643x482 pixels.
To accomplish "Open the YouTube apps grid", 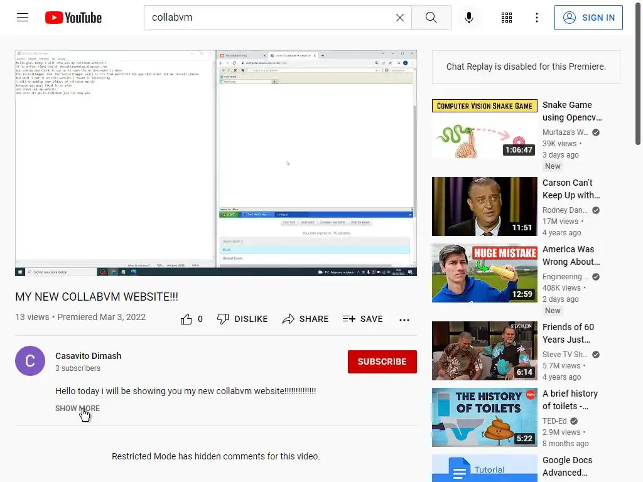I will tap(507, 18).
